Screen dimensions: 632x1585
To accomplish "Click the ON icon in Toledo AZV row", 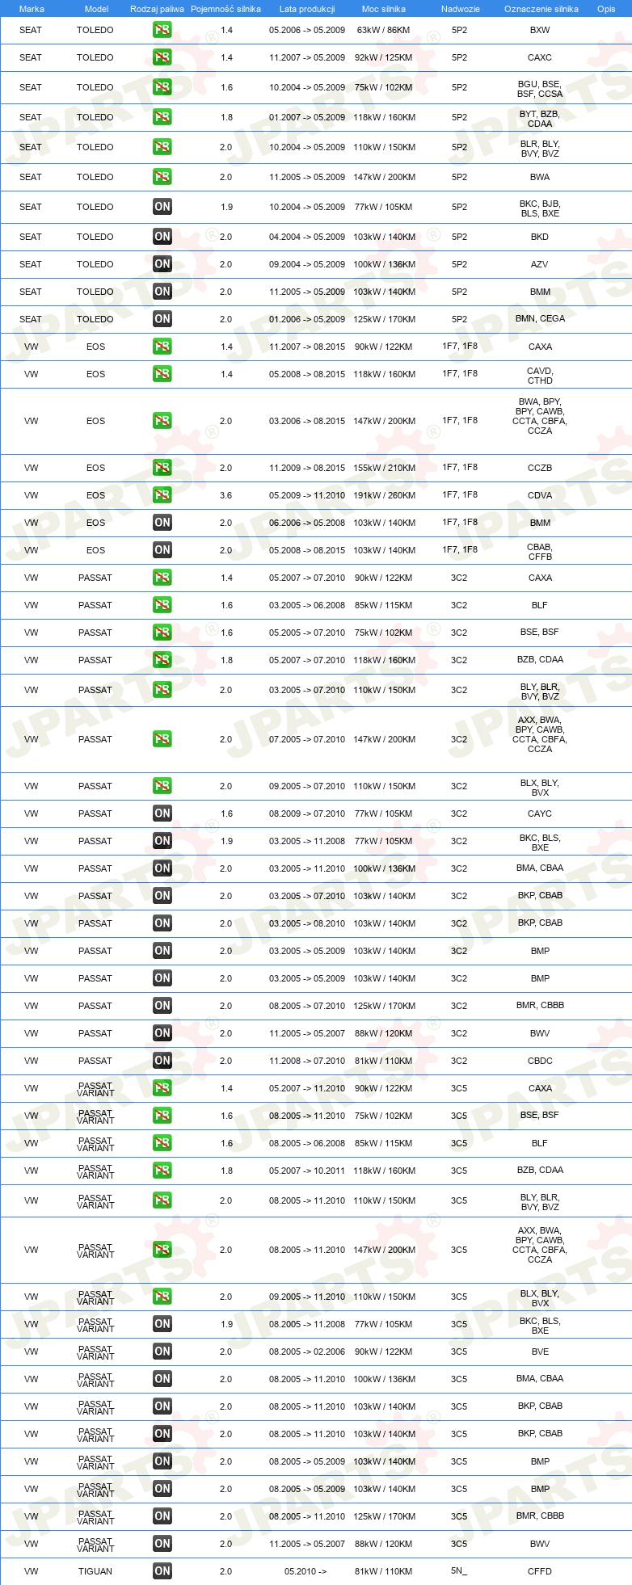I will 162,264.
